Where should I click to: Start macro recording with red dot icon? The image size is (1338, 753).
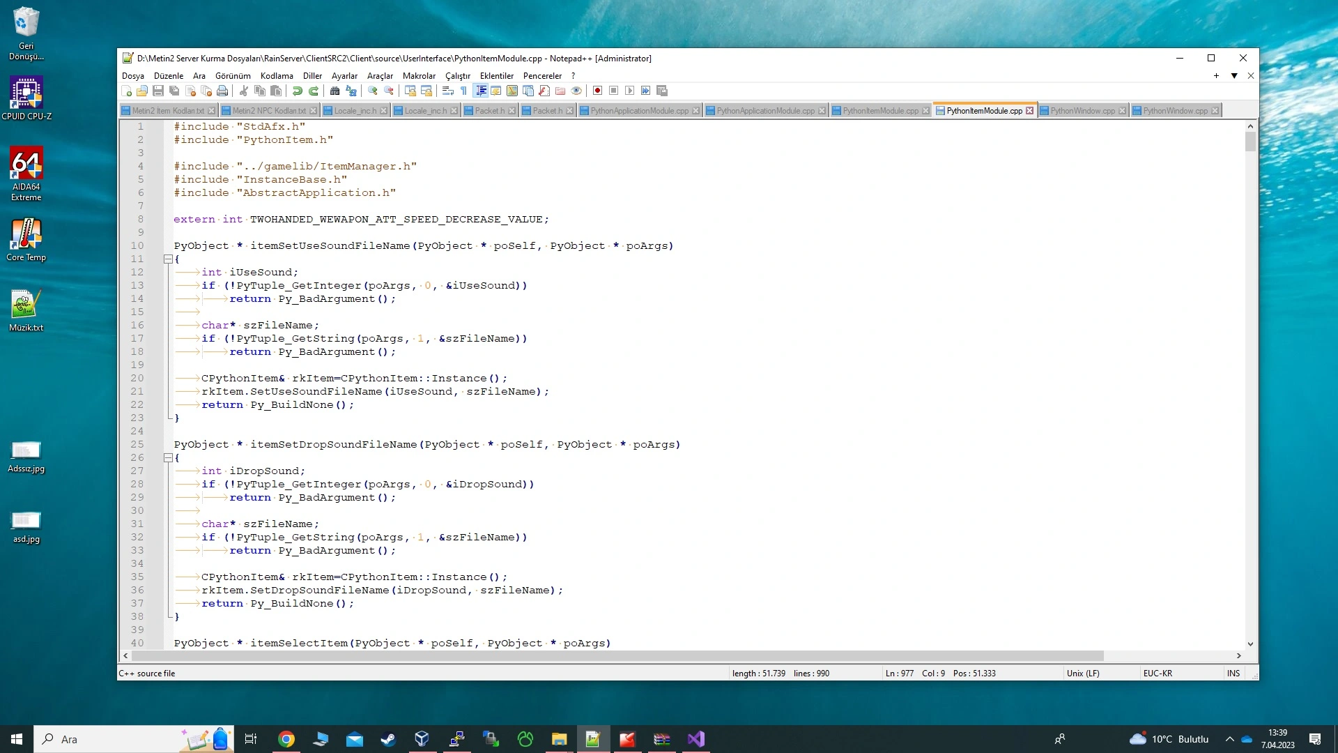597,91
